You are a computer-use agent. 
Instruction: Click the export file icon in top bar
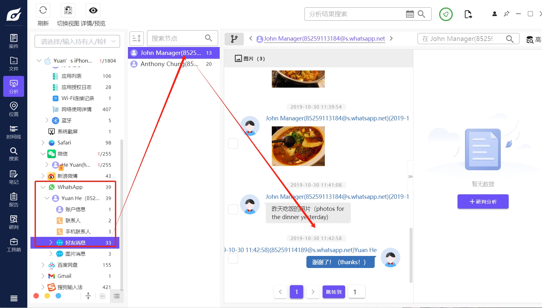pos(468,14)
